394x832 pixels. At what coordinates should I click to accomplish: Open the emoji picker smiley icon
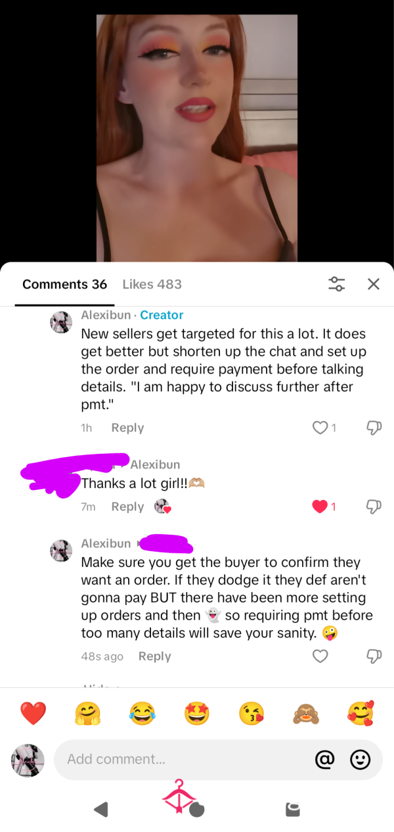tap(360, 760)
